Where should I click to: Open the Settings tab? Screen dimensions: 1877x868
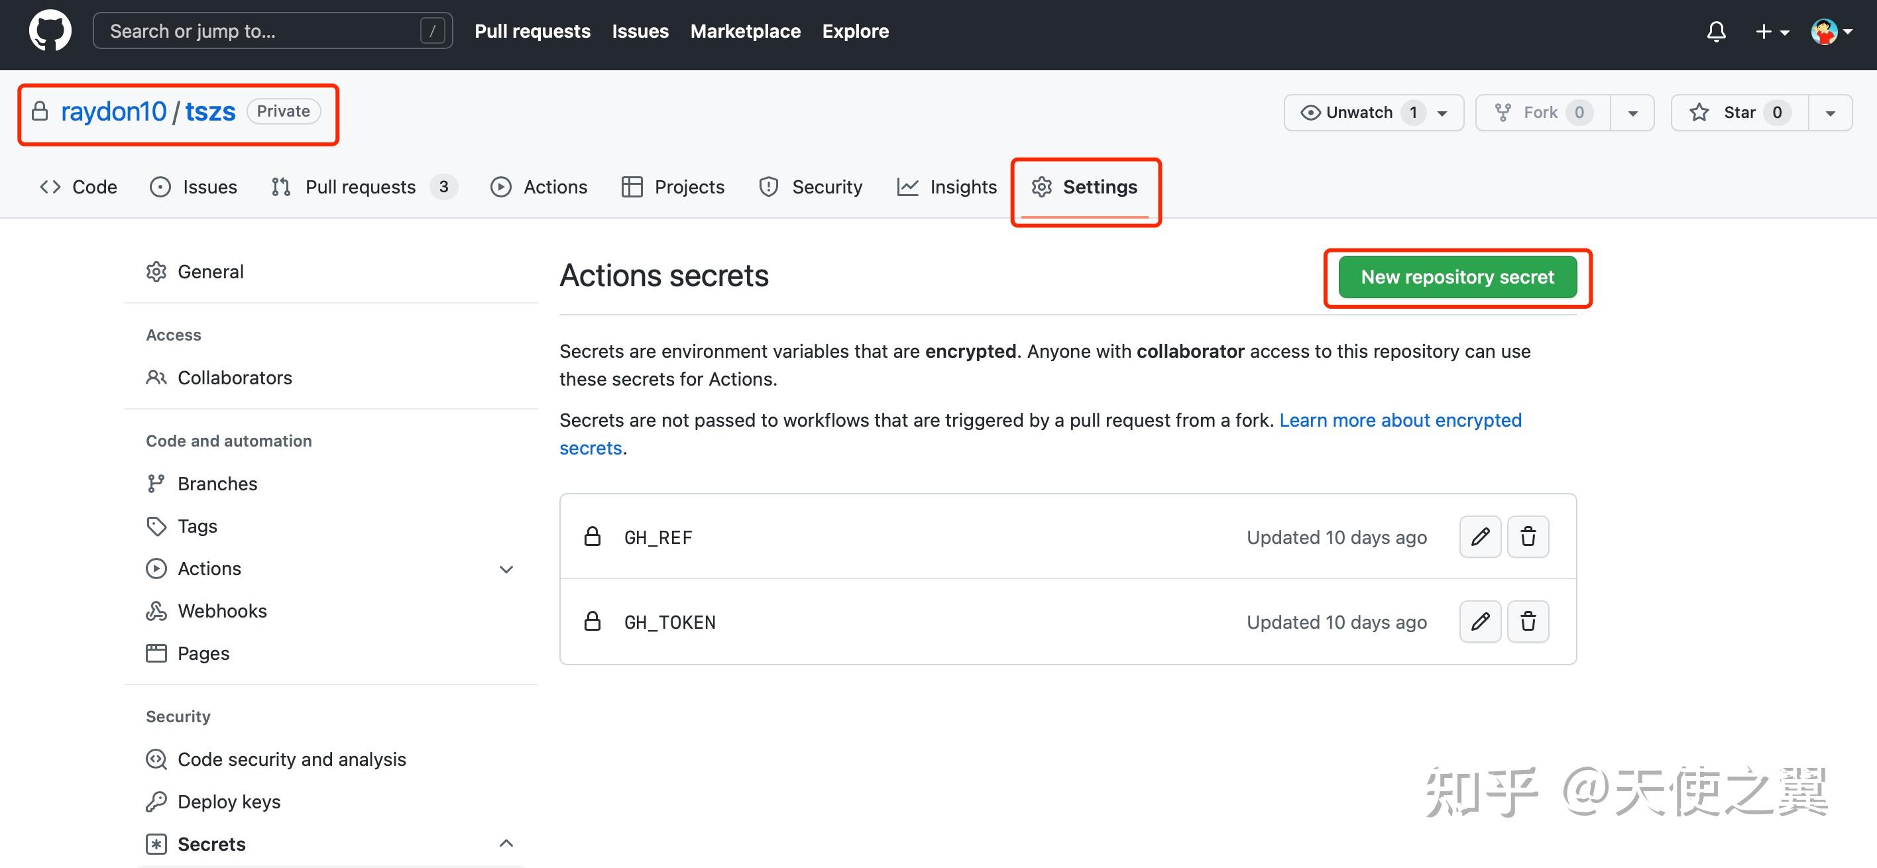point(1084,186)
